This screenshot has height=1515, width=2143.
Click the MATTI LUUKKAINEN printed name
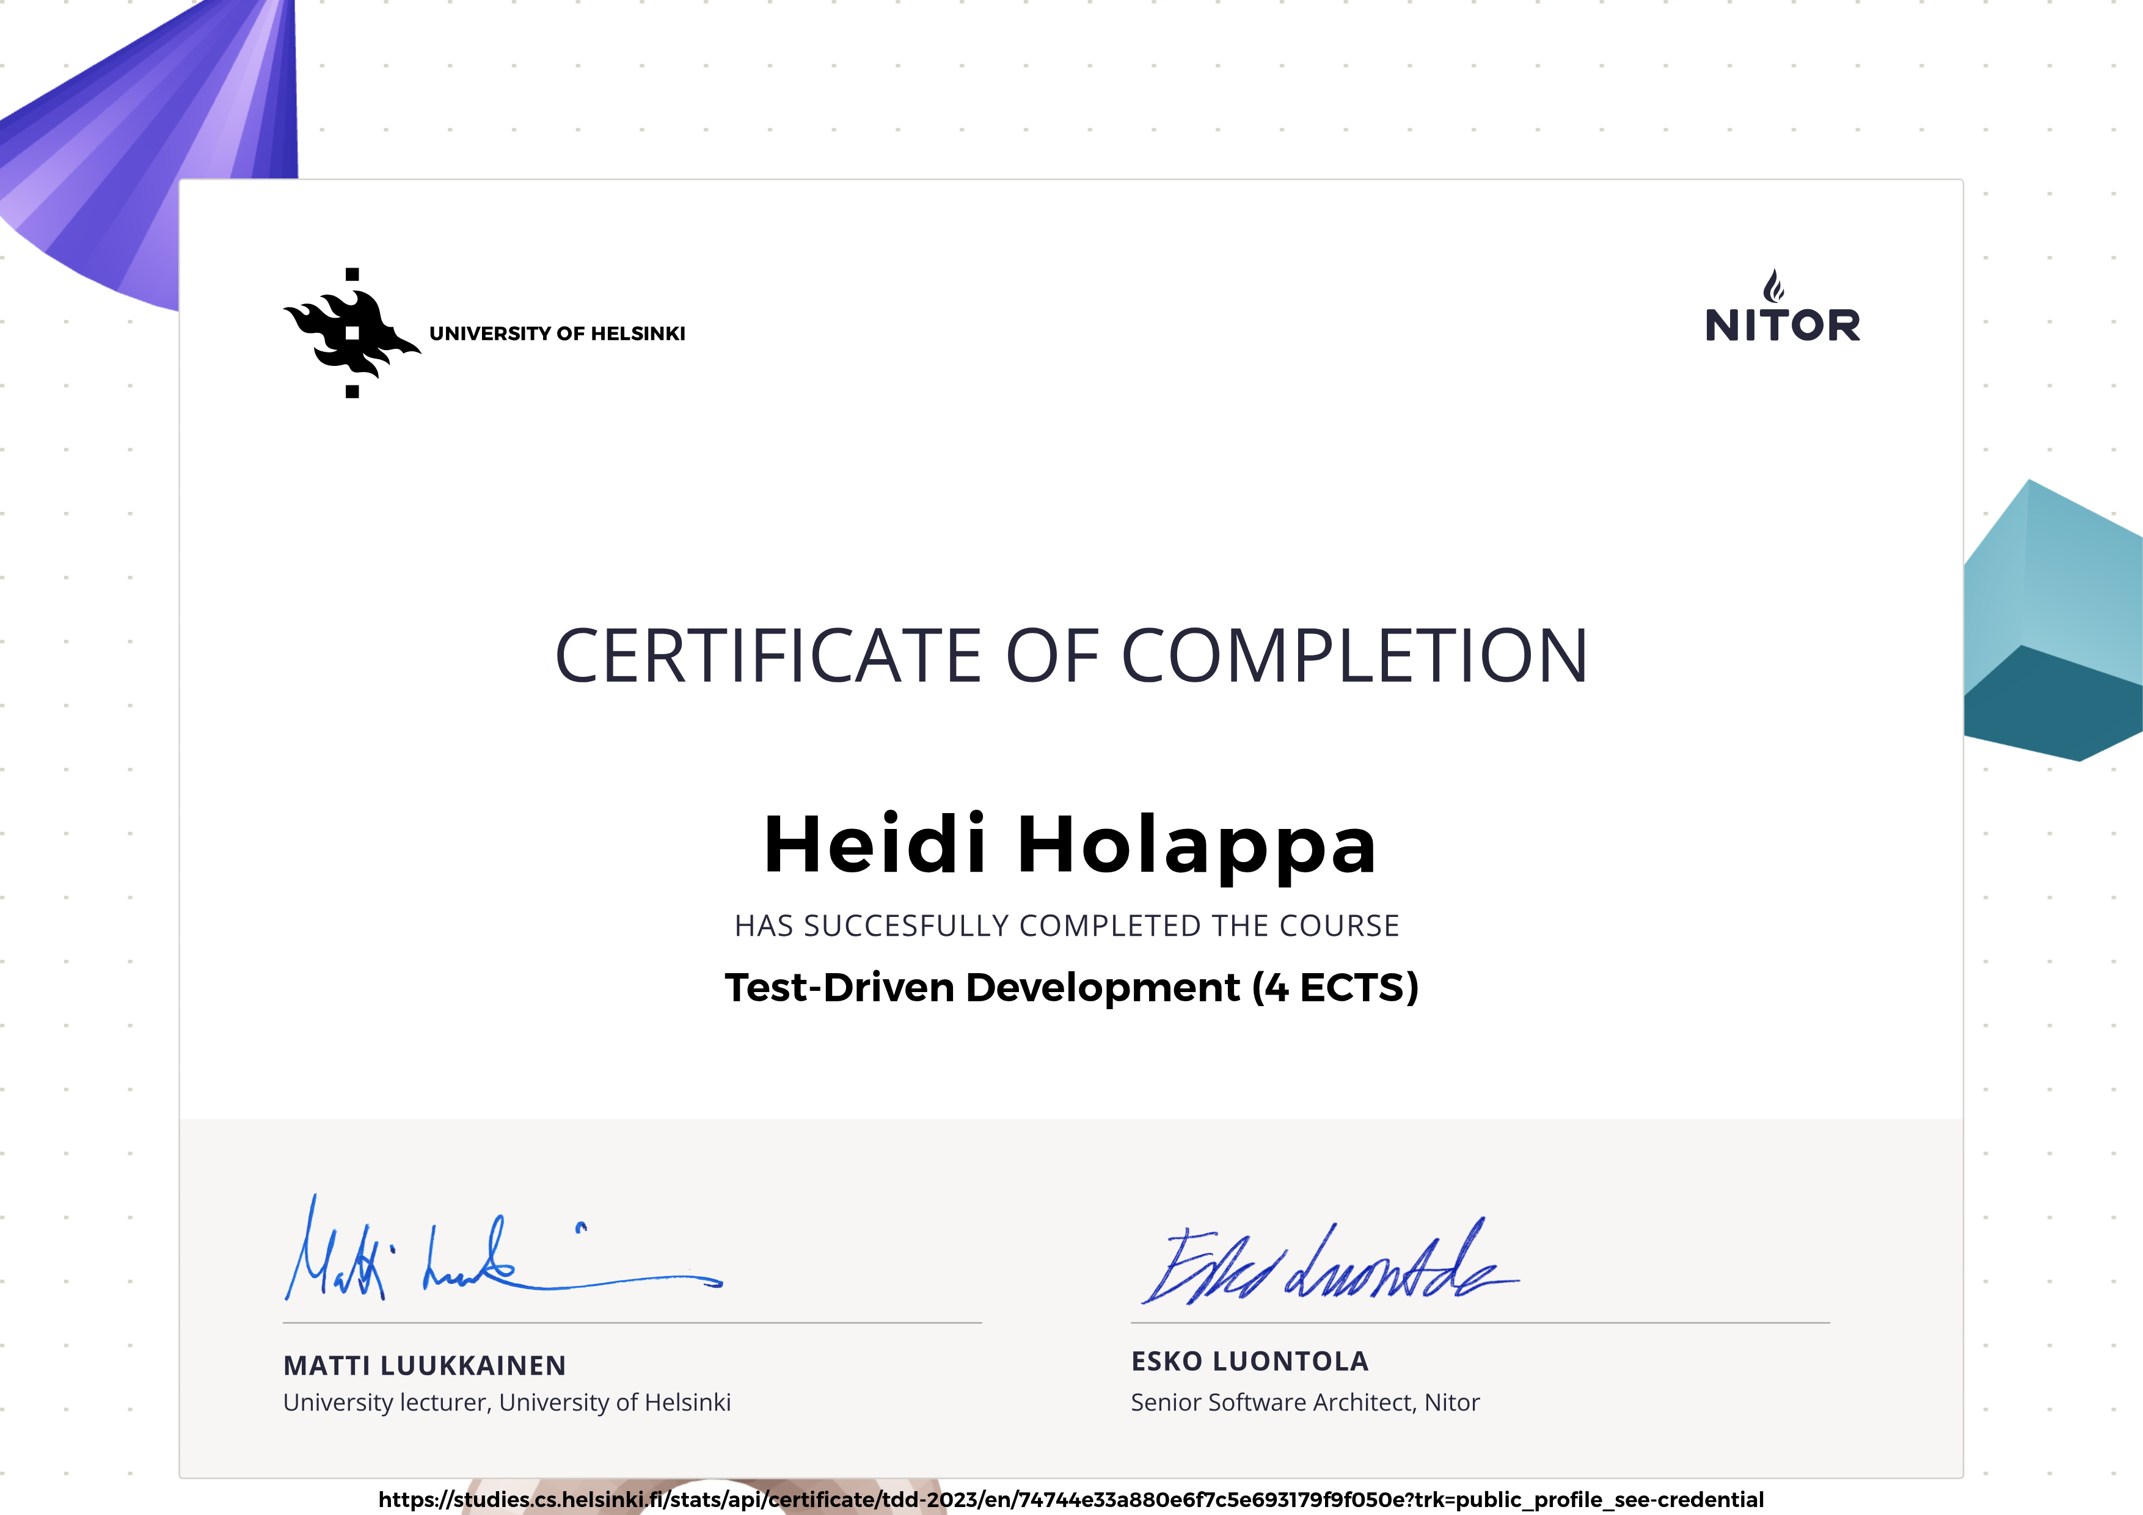pos(425,1366)
